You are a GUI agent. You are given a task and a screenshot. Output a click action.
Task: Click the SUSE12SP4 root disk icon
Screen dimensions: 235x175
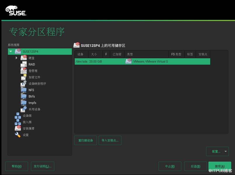coord(18,51)
